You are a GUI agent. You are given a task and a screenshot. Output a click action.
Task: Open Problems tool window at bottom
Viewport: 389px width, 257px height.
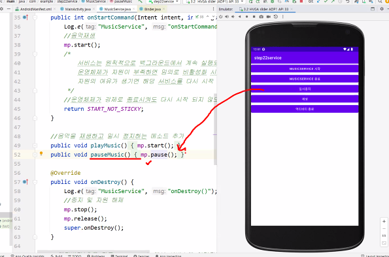(96, 256)
